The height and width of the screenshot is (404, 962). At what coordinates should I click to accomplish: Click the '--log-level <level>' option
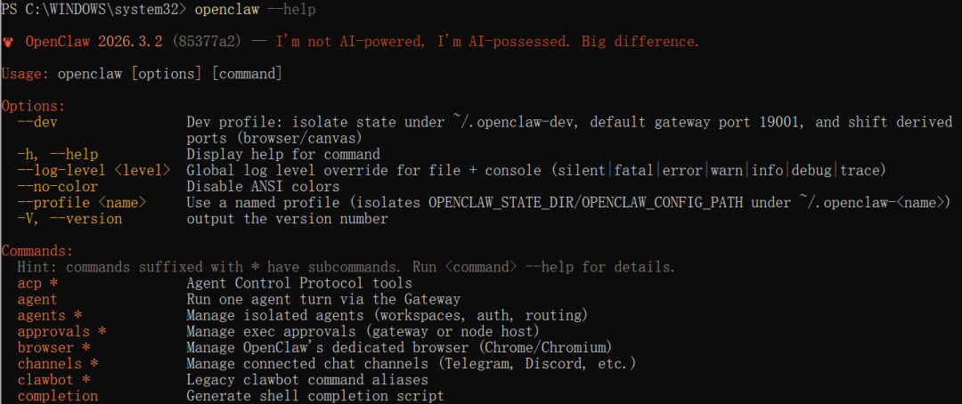94,170
